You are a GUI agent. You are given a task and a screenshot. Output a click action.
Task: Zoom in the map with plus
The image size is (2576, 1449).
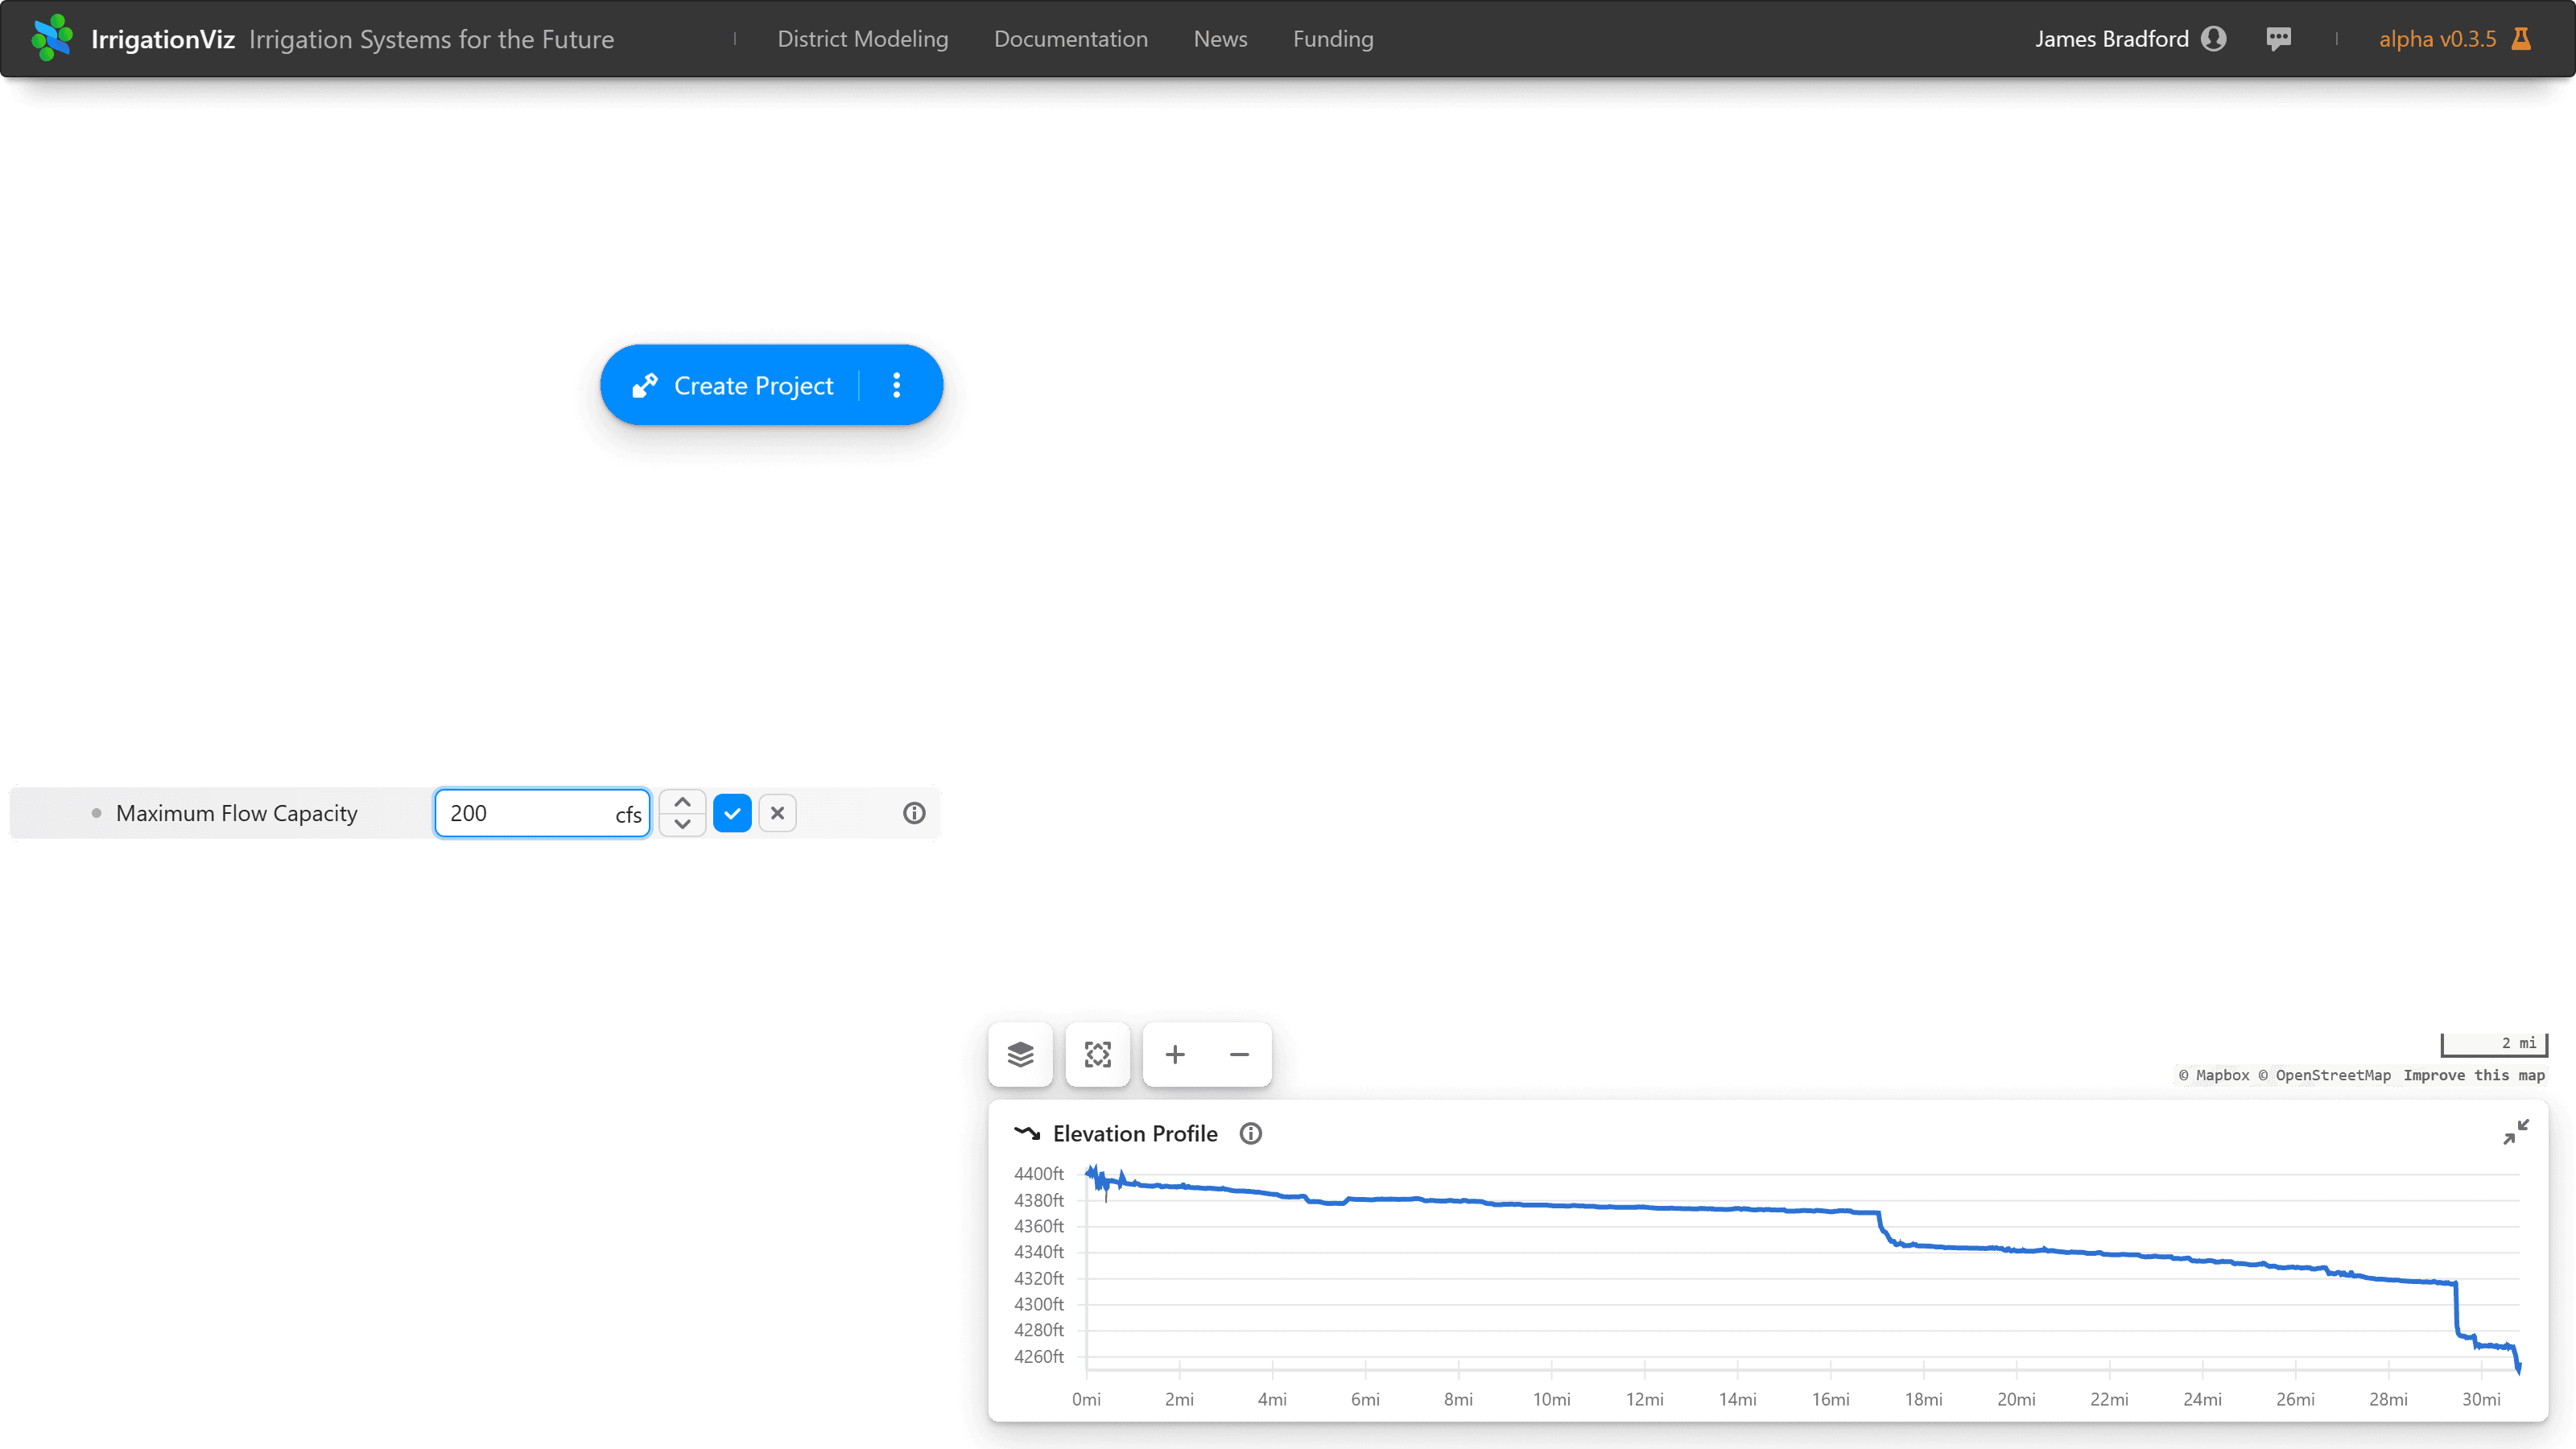click(x=1175, y=1054)
